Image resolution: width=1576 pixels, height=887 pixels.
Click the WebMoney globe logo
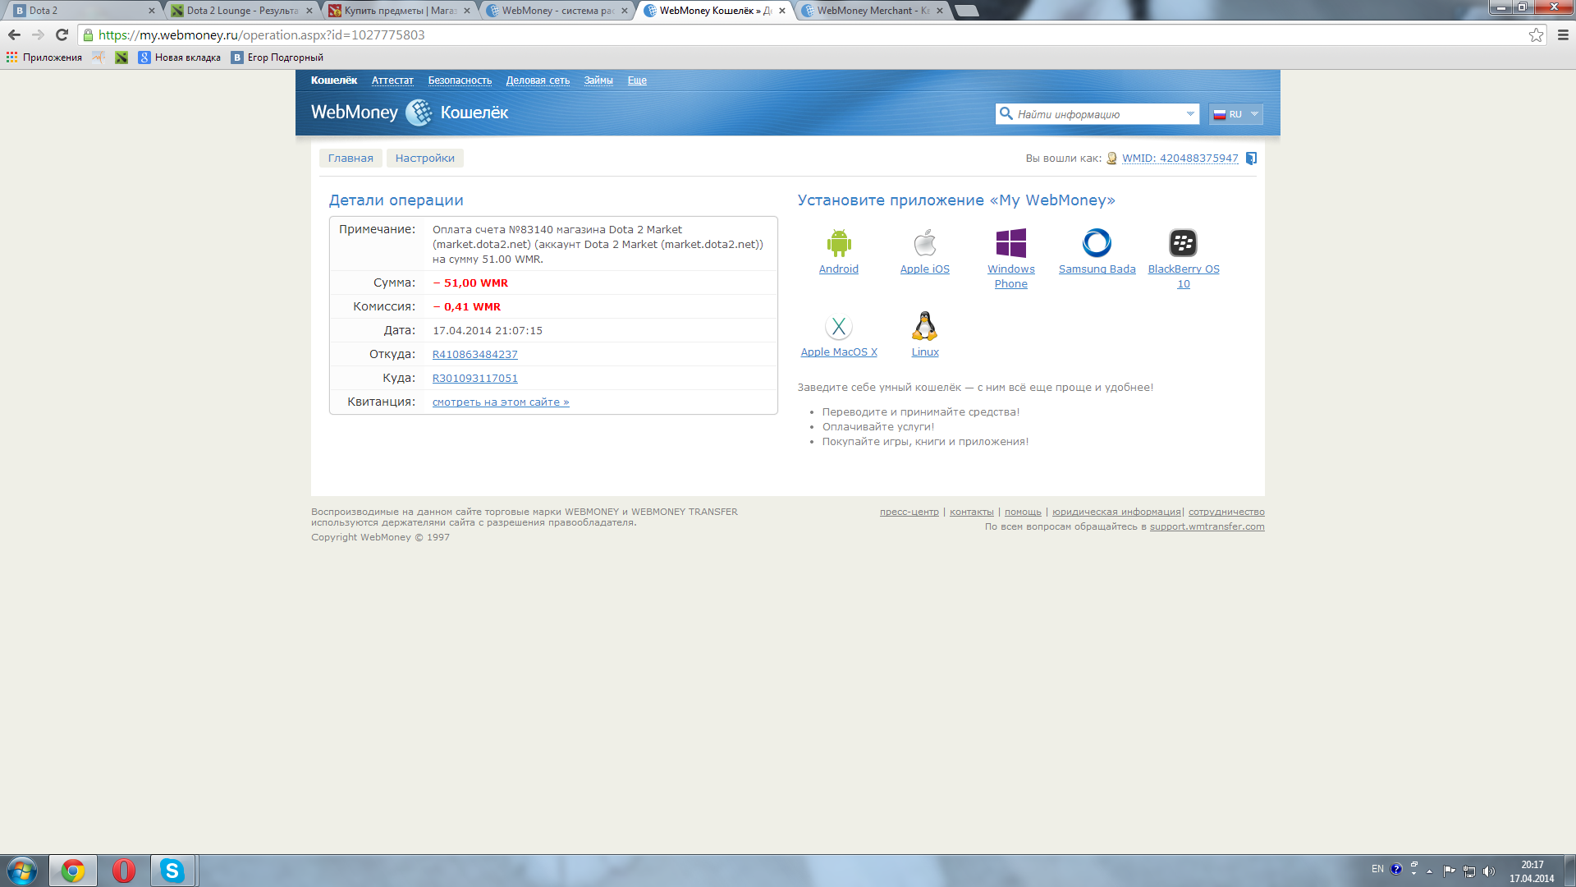(x=419, y=113)
